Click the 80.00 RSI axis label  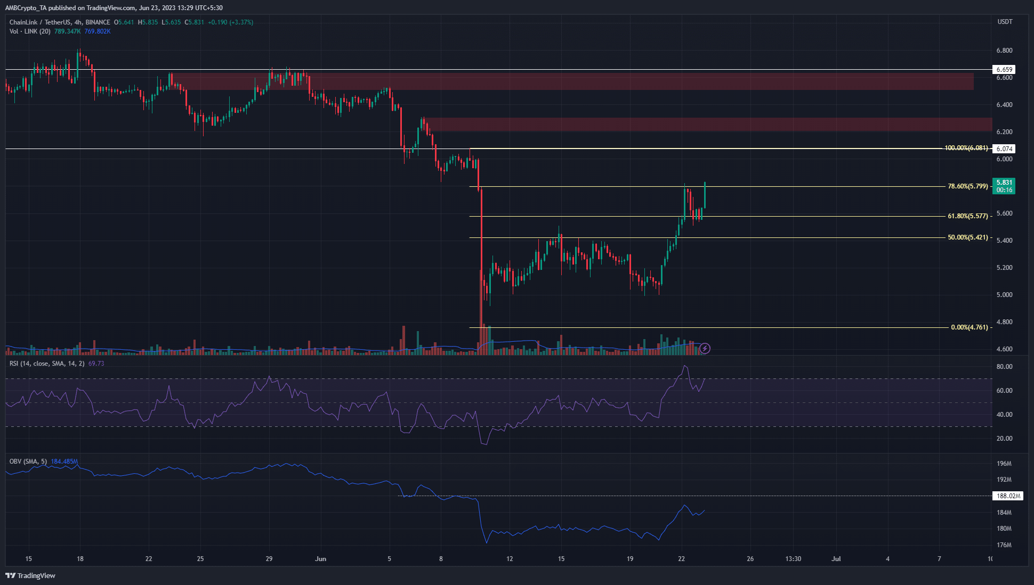point(1005,367)
